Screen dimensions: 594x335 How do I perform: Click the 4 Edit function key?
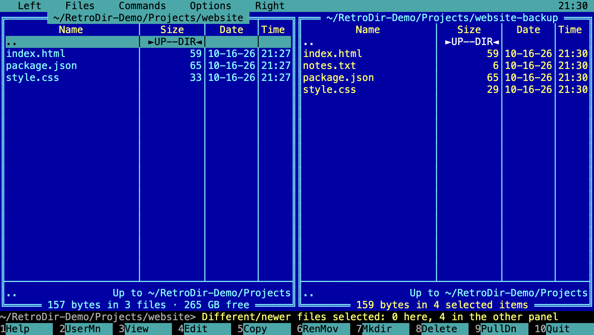[205, 329]
